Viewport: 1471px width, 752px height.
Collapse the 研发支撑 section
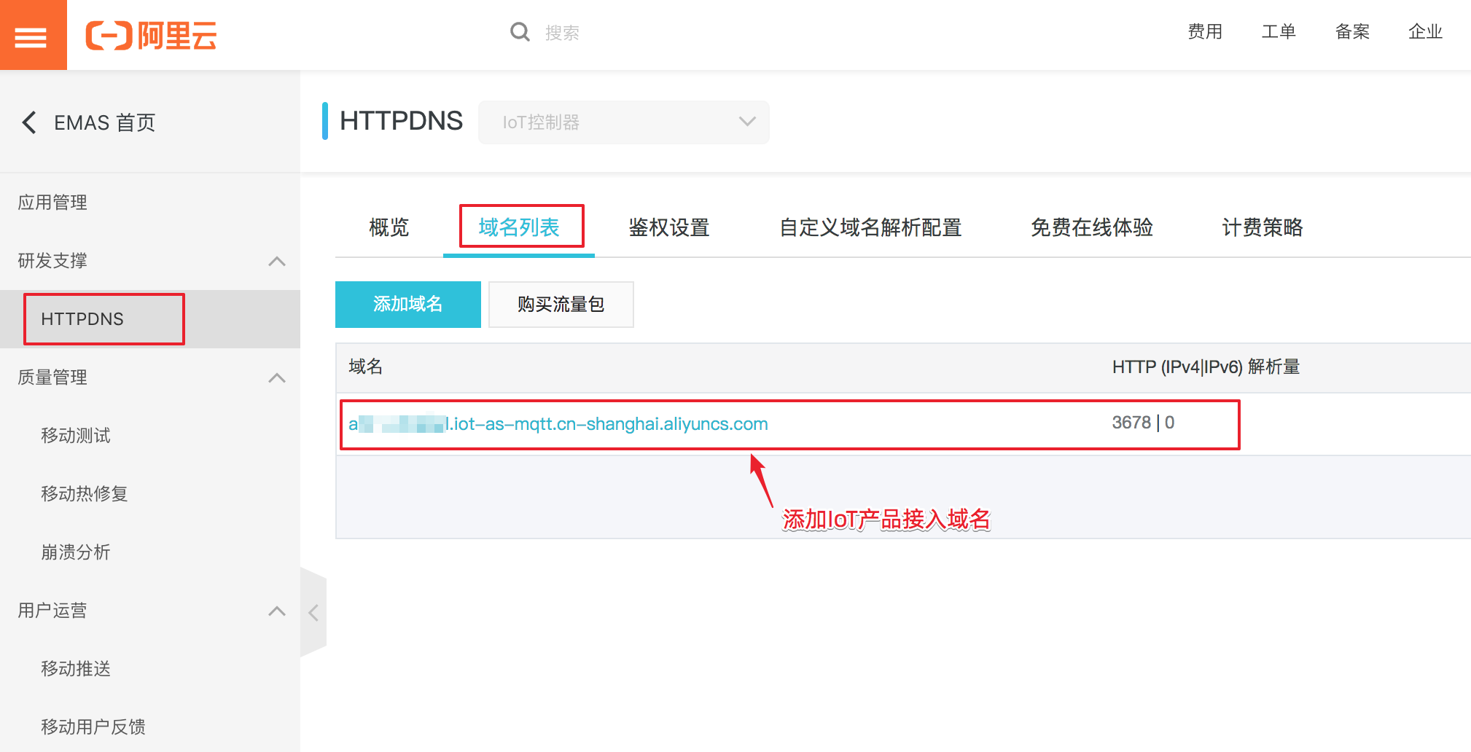[277, 261]
